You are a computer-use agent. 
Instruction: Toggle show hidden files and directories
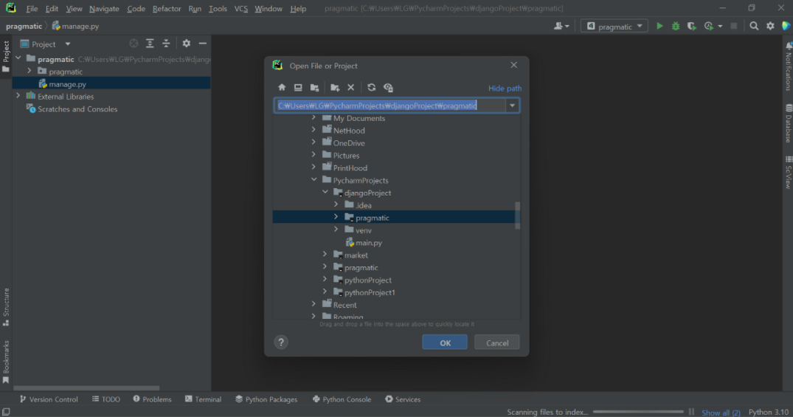[388, 88]
